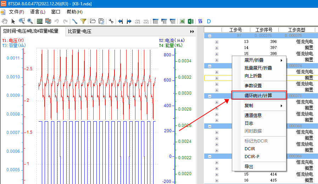The height and width of the screenshot is (184, 318).
Task: Expand step row 16 / 415
Action: coord(217,180)
